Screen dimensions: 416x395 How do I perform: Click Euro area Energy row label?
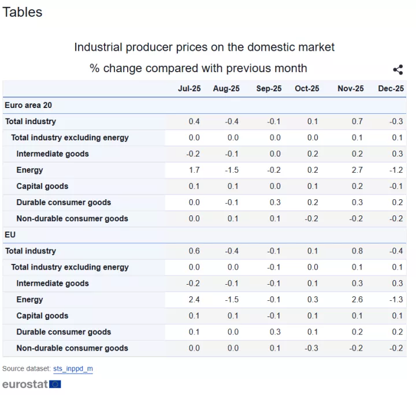pos(29,170)
